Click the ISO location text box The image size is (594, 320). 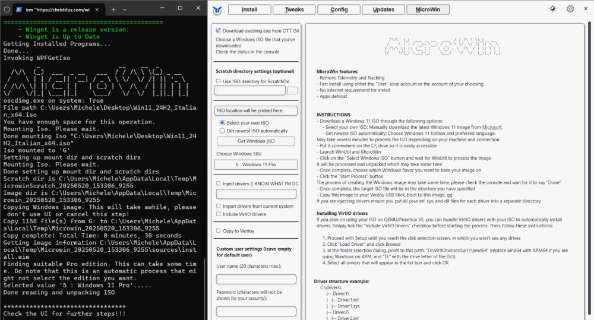click(x=255, y=110)
